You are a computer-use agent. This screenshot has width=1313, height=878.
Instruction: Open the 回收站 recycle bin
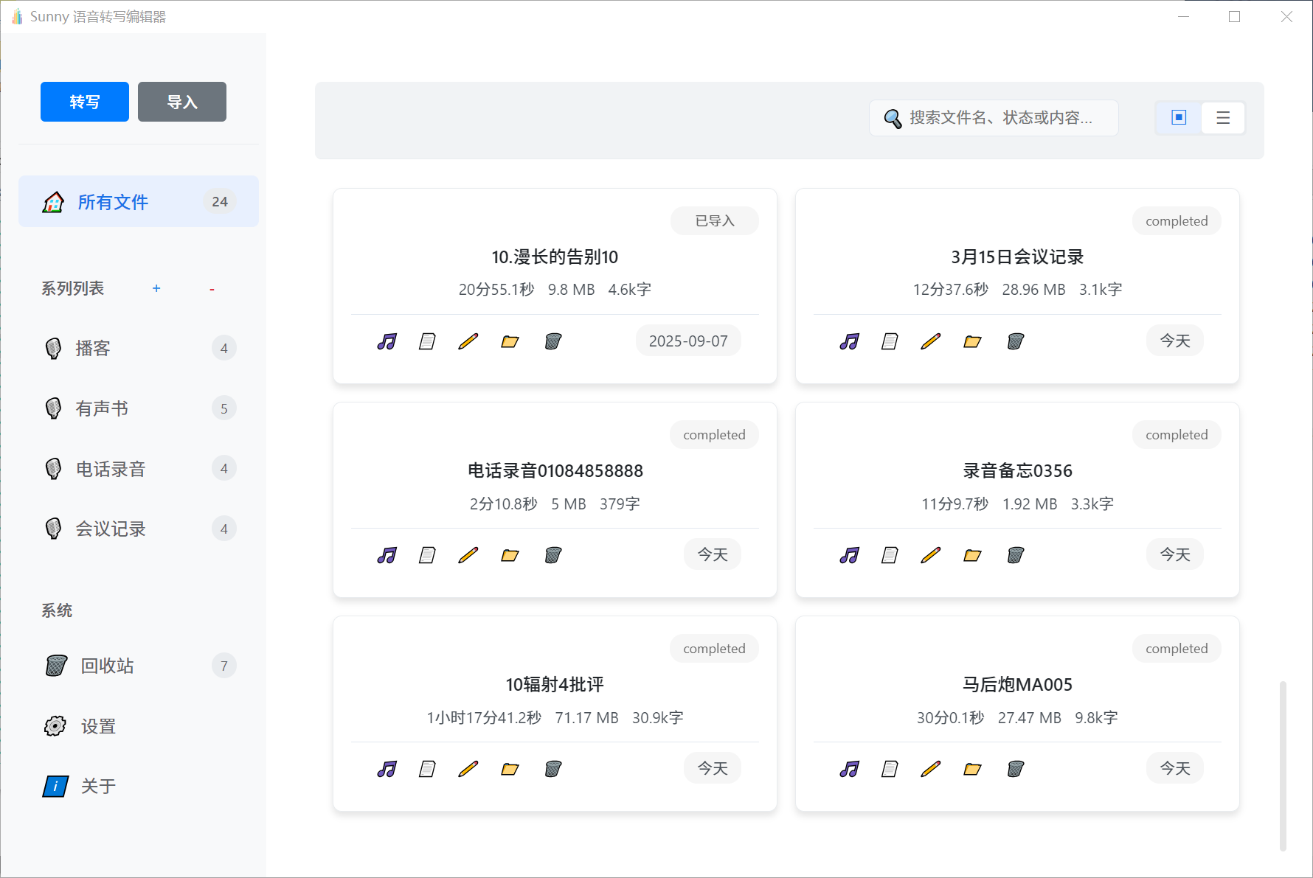(105, 666)
